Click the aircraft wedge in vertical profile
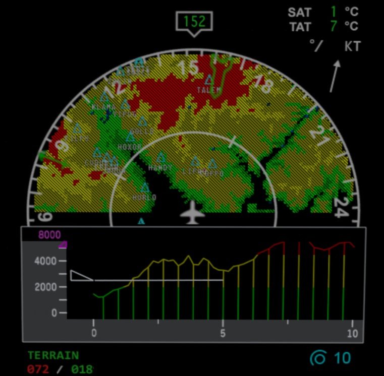 [x=82, y=276]
